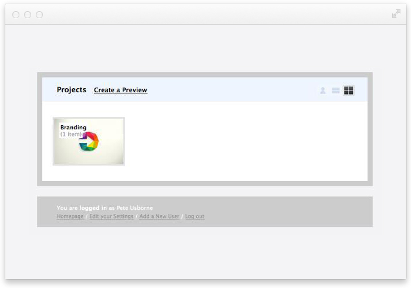411x288 pixels.
Task: Click the Projects heading
Action: coord(72,90)
